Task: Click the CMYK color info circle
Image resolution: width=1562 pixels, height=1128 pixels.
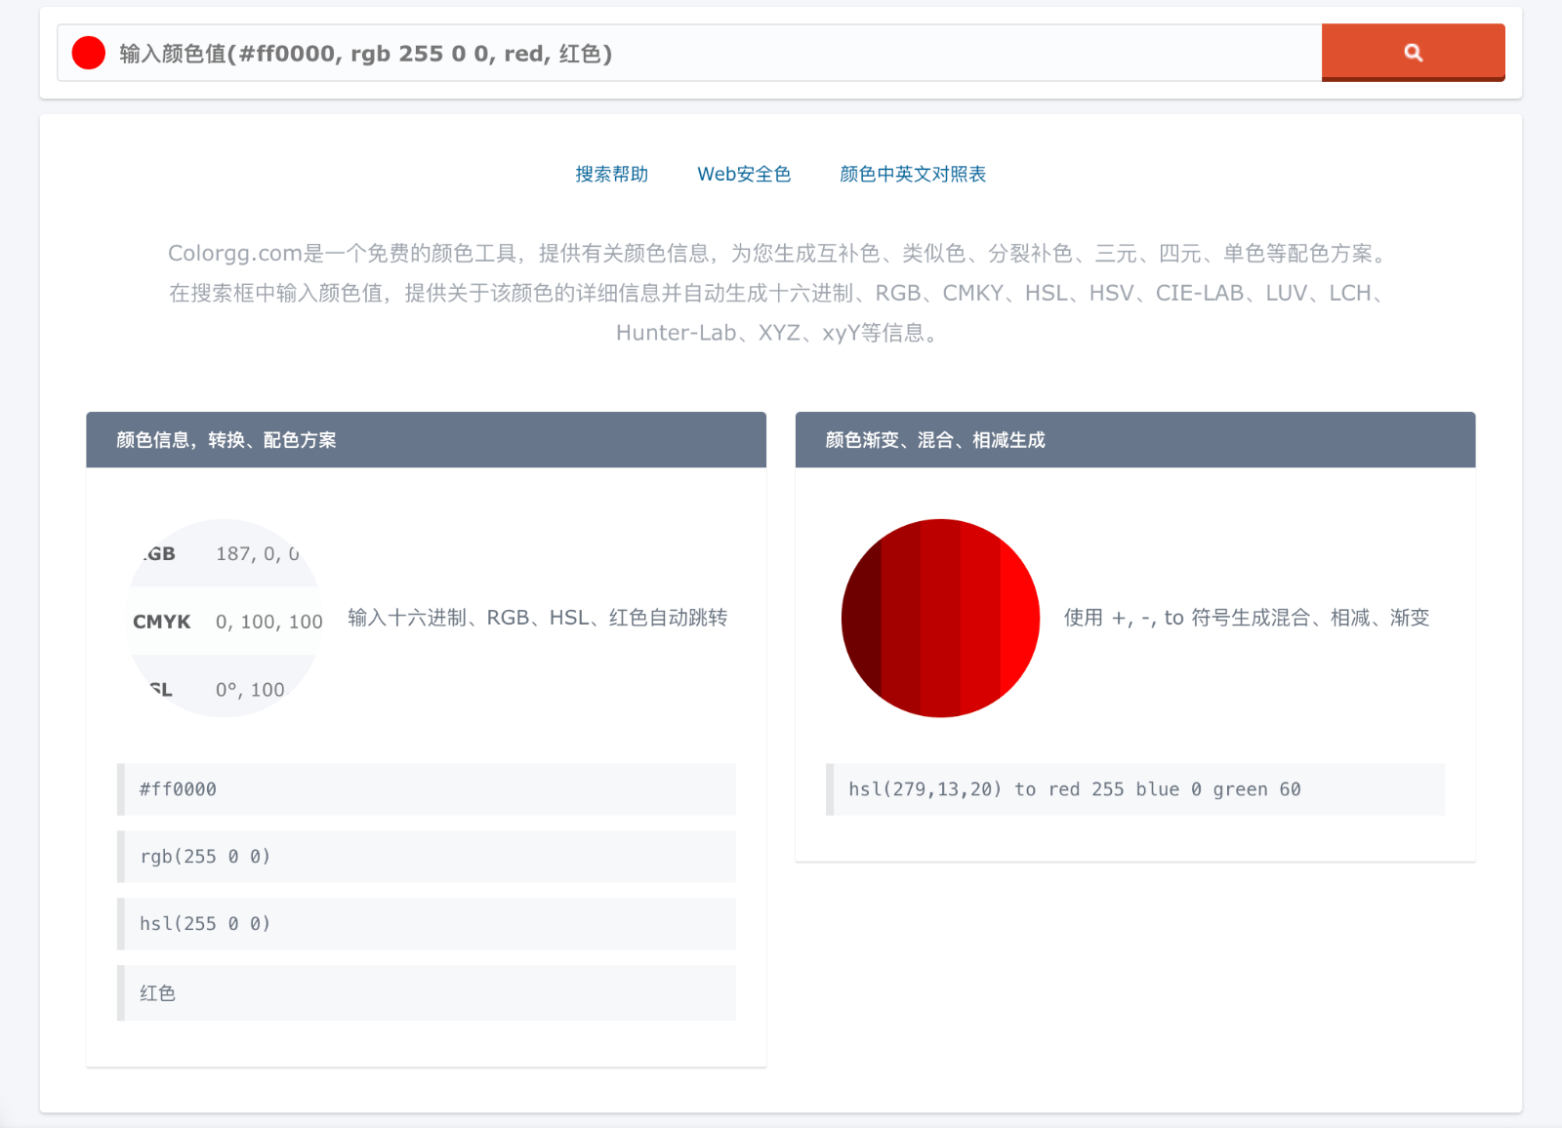Action: tap(225, 618)
